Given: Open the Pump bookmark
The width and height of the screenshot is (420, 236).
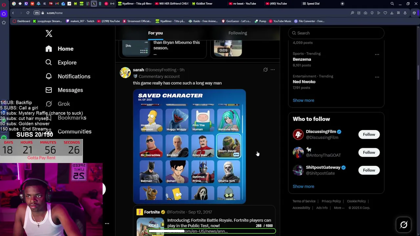Looking at the screenshot, I should 260,21.
